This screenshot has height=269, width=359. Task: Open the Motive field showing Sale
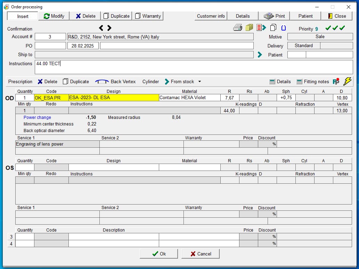click(x=320, y=36)
